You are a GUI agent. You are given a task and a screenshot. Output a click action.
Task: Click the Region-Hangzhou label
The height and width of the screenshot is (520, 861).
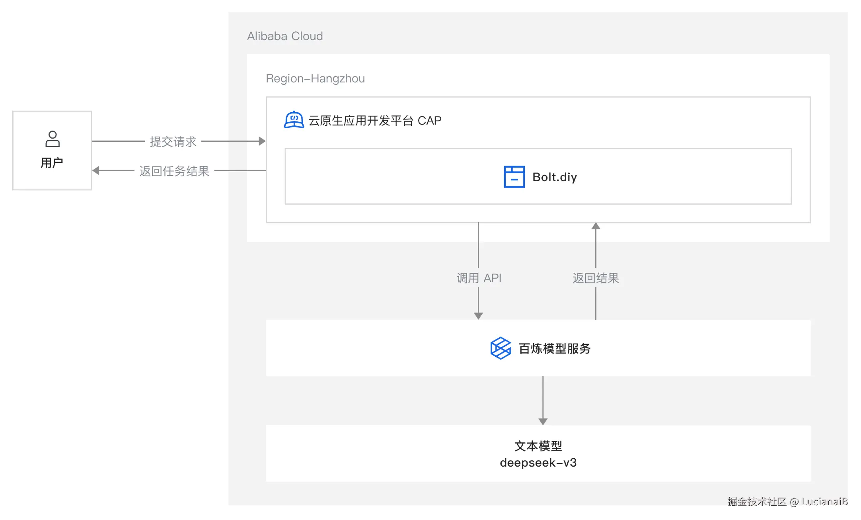(x=315, y=78)
